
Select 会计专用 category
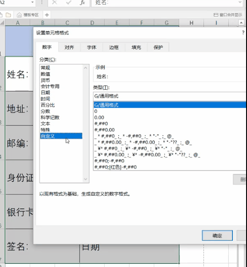tap(61, 86)
